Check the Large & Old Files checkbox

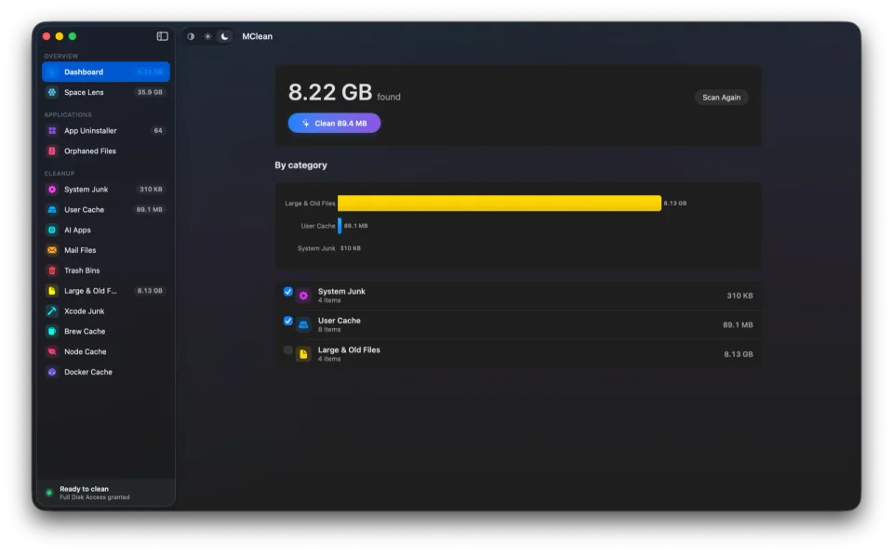(x=288, y=349)
